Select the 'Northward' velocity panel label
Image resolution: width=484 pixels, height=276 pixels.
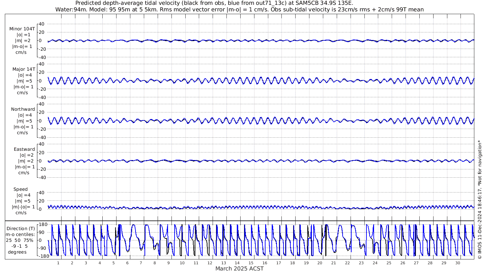pyautogui.click(x=23, y=109)
